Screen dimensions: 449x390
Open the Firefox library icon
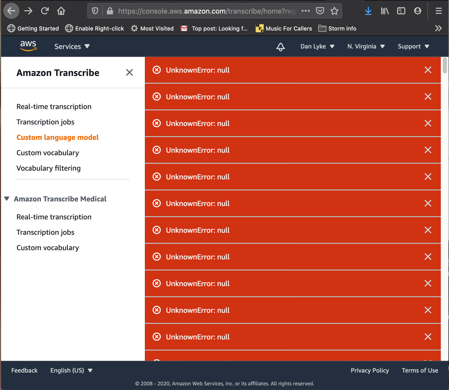click(385, 11)
